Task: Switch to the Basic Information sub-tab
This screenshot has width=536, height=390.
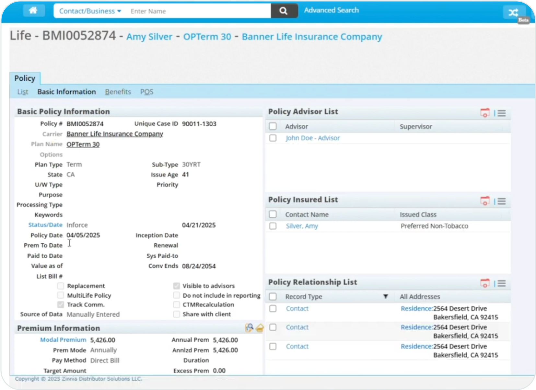Action: point(66,92)
